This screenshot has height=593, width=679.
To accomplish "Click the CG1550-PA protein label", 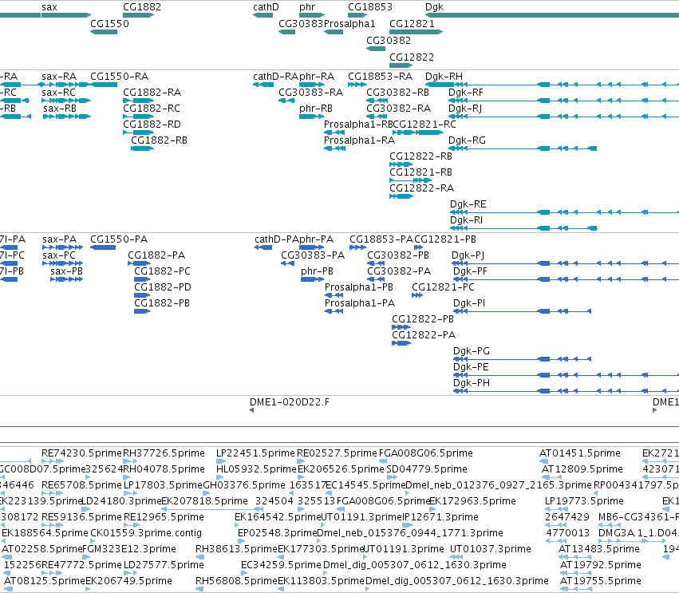I will [x=119, y=239].
